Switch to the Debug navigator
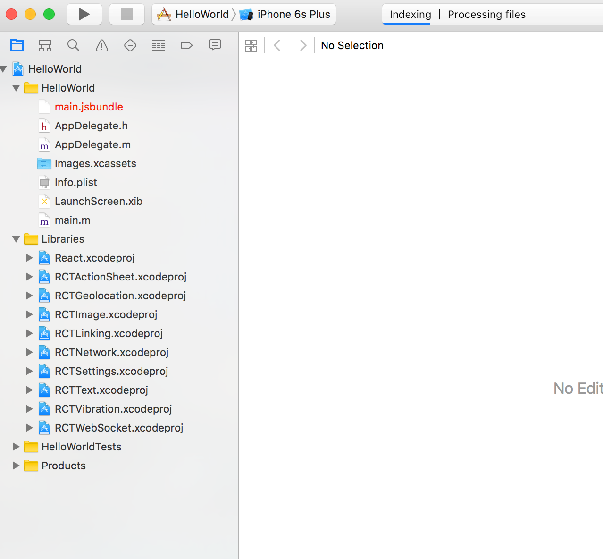Screen dimensions: 603x559 click(x=159, y=45)
